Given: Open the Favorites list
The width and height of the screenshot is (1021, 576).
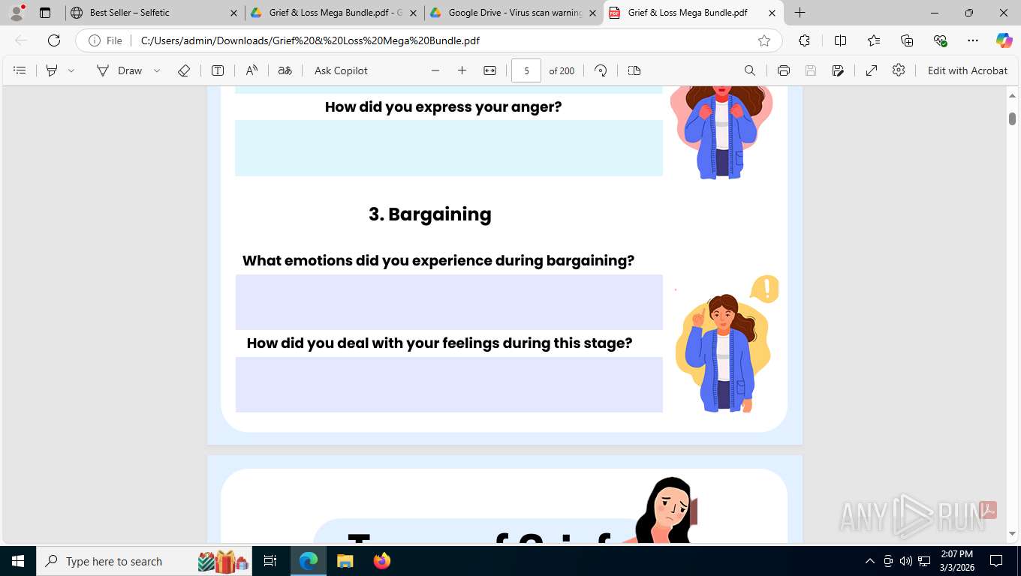Looking at the screenshot, I should coord(874,40).
